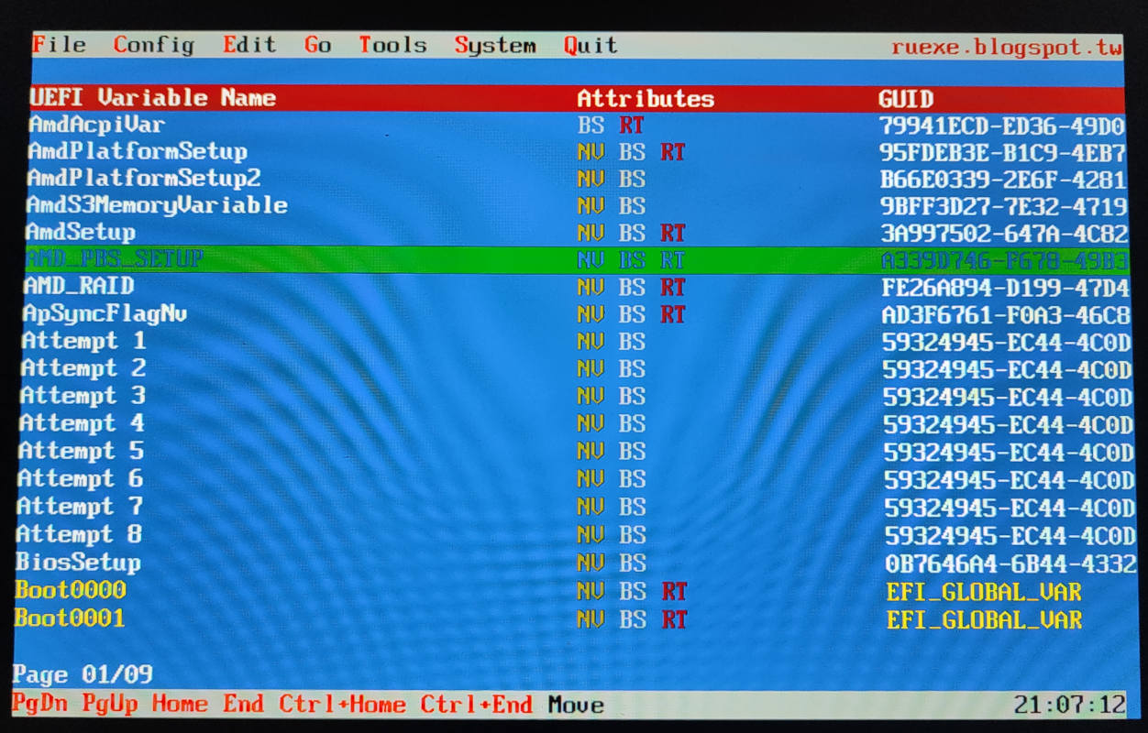The height and width of the screenshot is (733, 1148).
Task: Select the Boot0000 variable entry
Action: tap(71, 590)
